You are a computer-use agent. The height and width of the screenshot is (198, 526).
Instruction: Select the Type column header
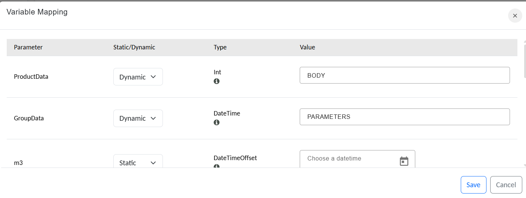point(220,47)
